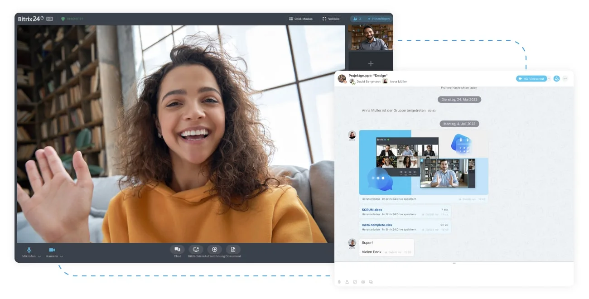Screen dimensions: 589x299
Task: Switch to Grid-Modus view
Action: click(x=301, y=19)
